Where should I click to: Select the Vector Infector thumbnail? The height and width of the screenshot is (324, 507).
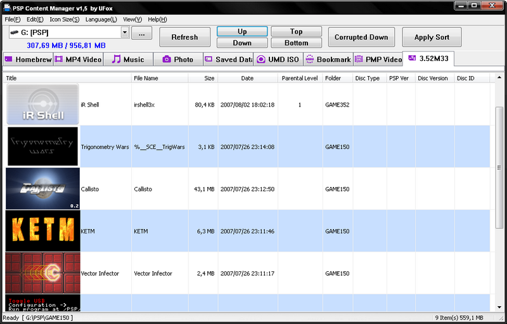[42, 273]
